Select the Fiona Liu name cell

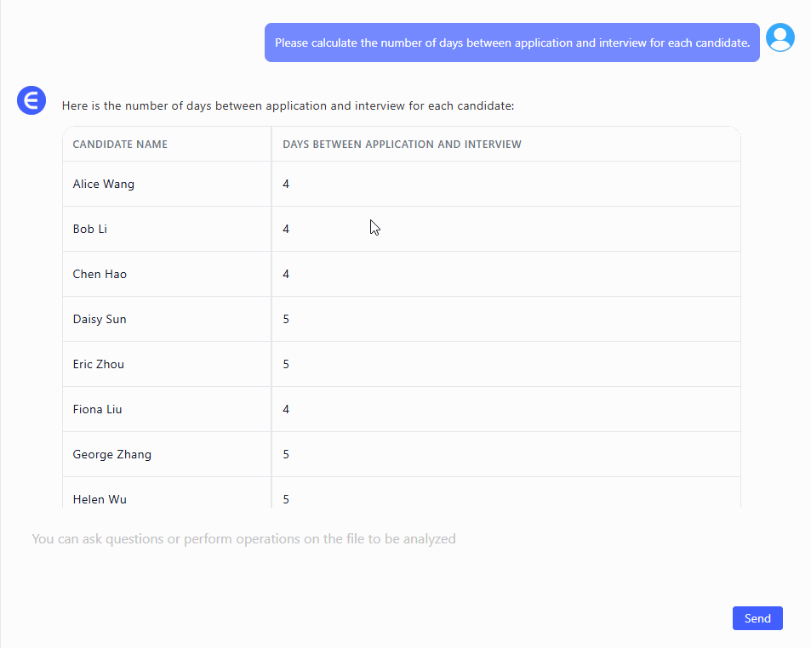point(97,410)
